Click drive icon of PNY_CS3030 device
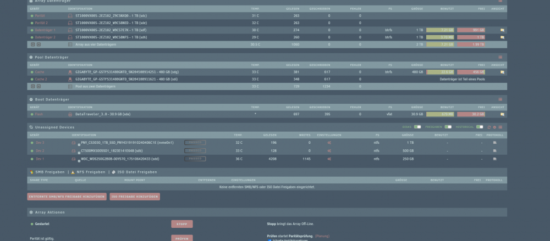Screen dimensions: 550x241 pyautogui.click(x=74, y=143)
